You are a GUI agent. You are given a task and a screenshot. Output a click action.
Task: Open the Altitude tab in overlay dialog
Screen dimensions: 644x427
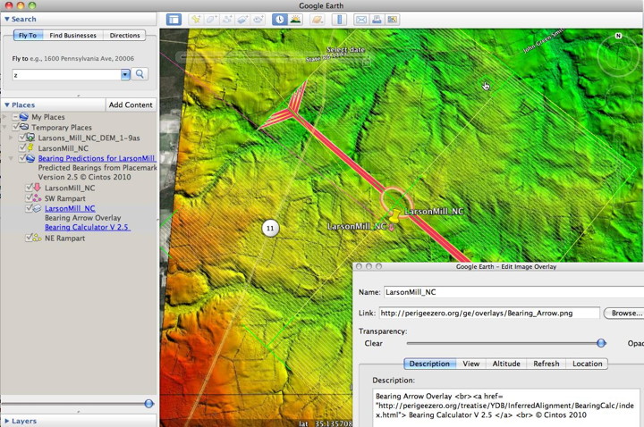point(505,364)
